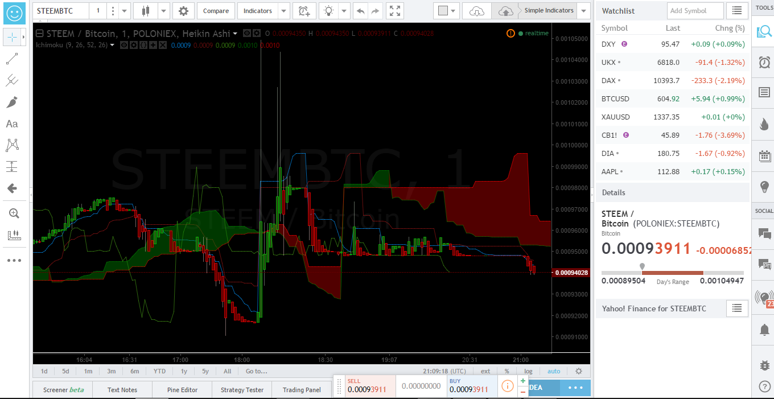The width and height of the screenshot is (774, 399).
Task: Click the Compare button
Action: pyautogui.click(x=216, y=11)
